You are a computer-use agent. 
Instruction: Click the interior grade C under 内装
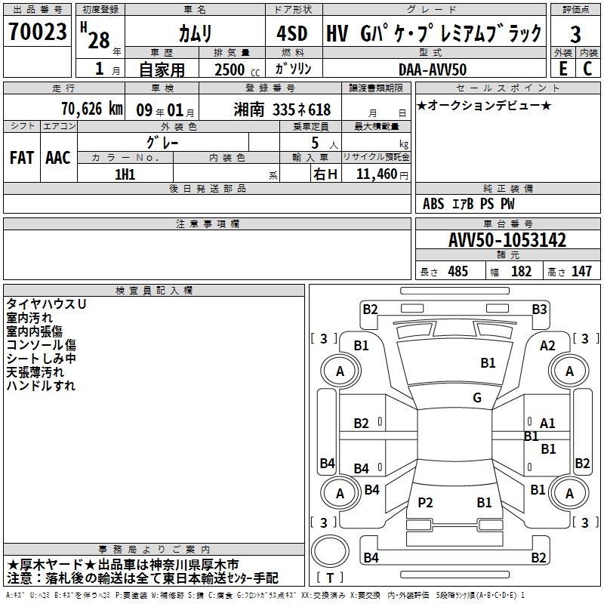click(587, 69)
